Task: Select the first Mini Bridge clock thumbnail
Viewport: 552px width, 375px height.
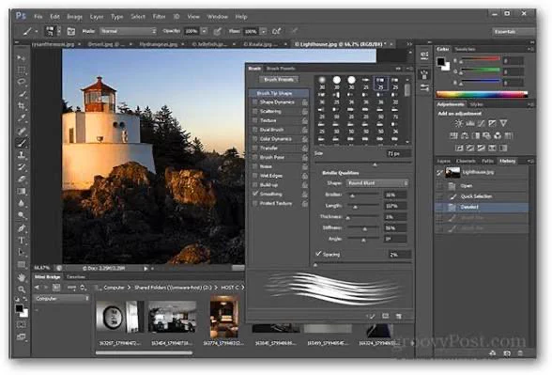Action: (120, 318)
